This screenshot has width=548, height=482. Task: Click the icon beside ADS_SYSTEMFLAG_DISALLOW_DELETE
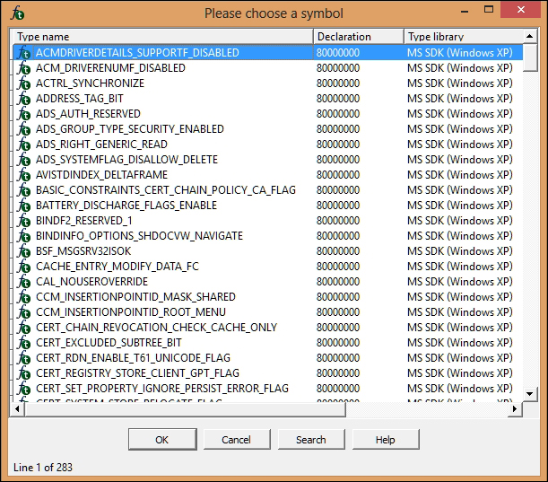[x=24, y=160]
